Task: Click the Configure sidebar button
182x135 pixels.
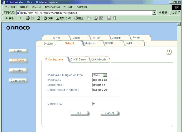Action: pos(18,60)
